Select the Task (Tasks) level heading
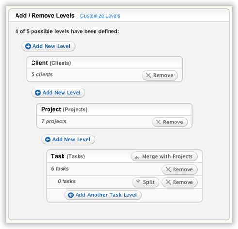The width and height of the screenshot is (238, 229). point(68,156)
